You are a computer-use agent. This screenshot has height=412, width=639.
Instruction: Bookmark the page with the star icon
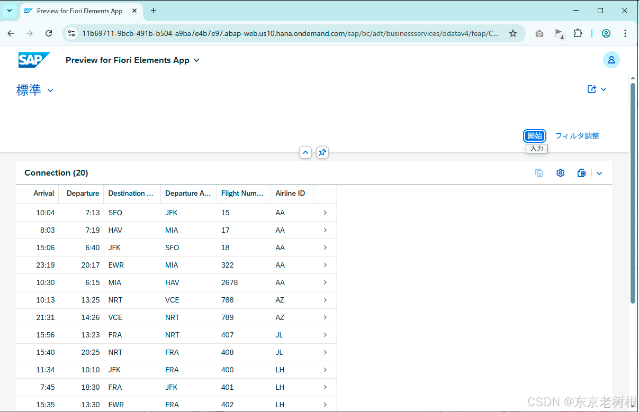tap(513, 33)
